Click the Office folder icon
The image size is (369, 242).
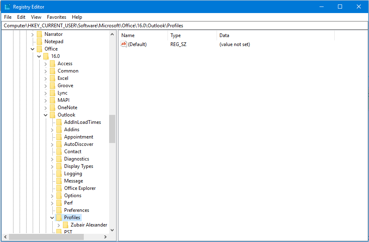pyautogui.click(x=40, y=49)
